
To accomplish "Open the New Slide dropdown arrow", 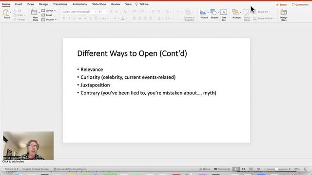I will (39, 12).
